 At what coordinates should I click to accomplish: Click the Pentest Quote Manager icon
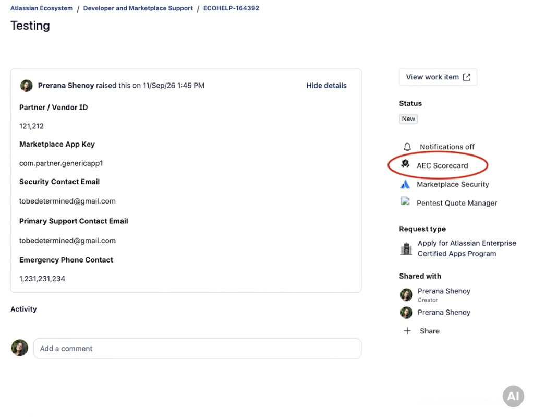[405, 201]
